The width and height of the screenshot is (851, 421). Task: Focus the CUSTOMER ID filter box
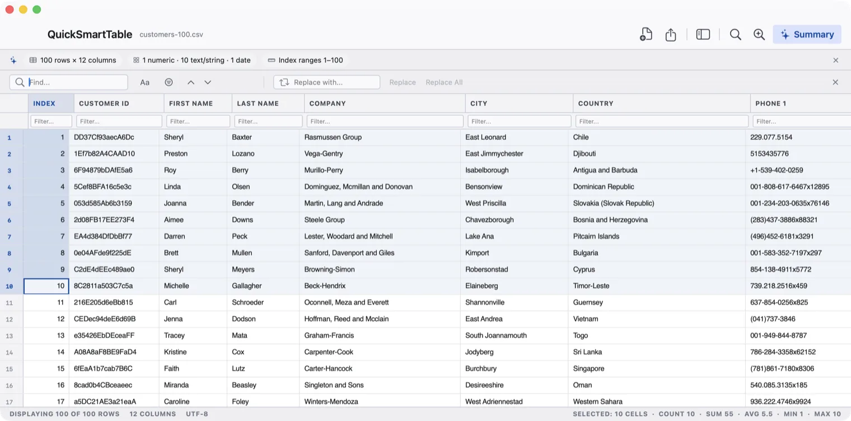point(119,121)
